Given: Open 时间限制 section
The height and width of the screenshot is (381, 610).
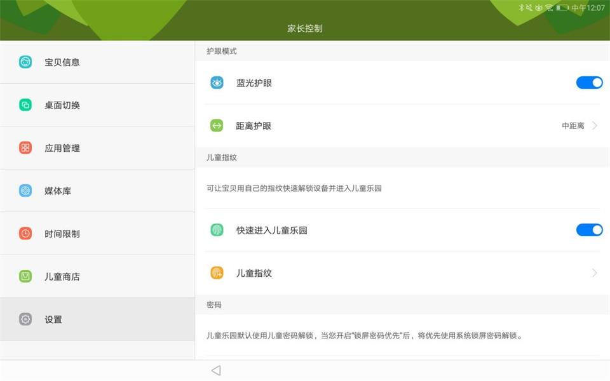Looking at the screenshot, I should [x=97, y=234].
